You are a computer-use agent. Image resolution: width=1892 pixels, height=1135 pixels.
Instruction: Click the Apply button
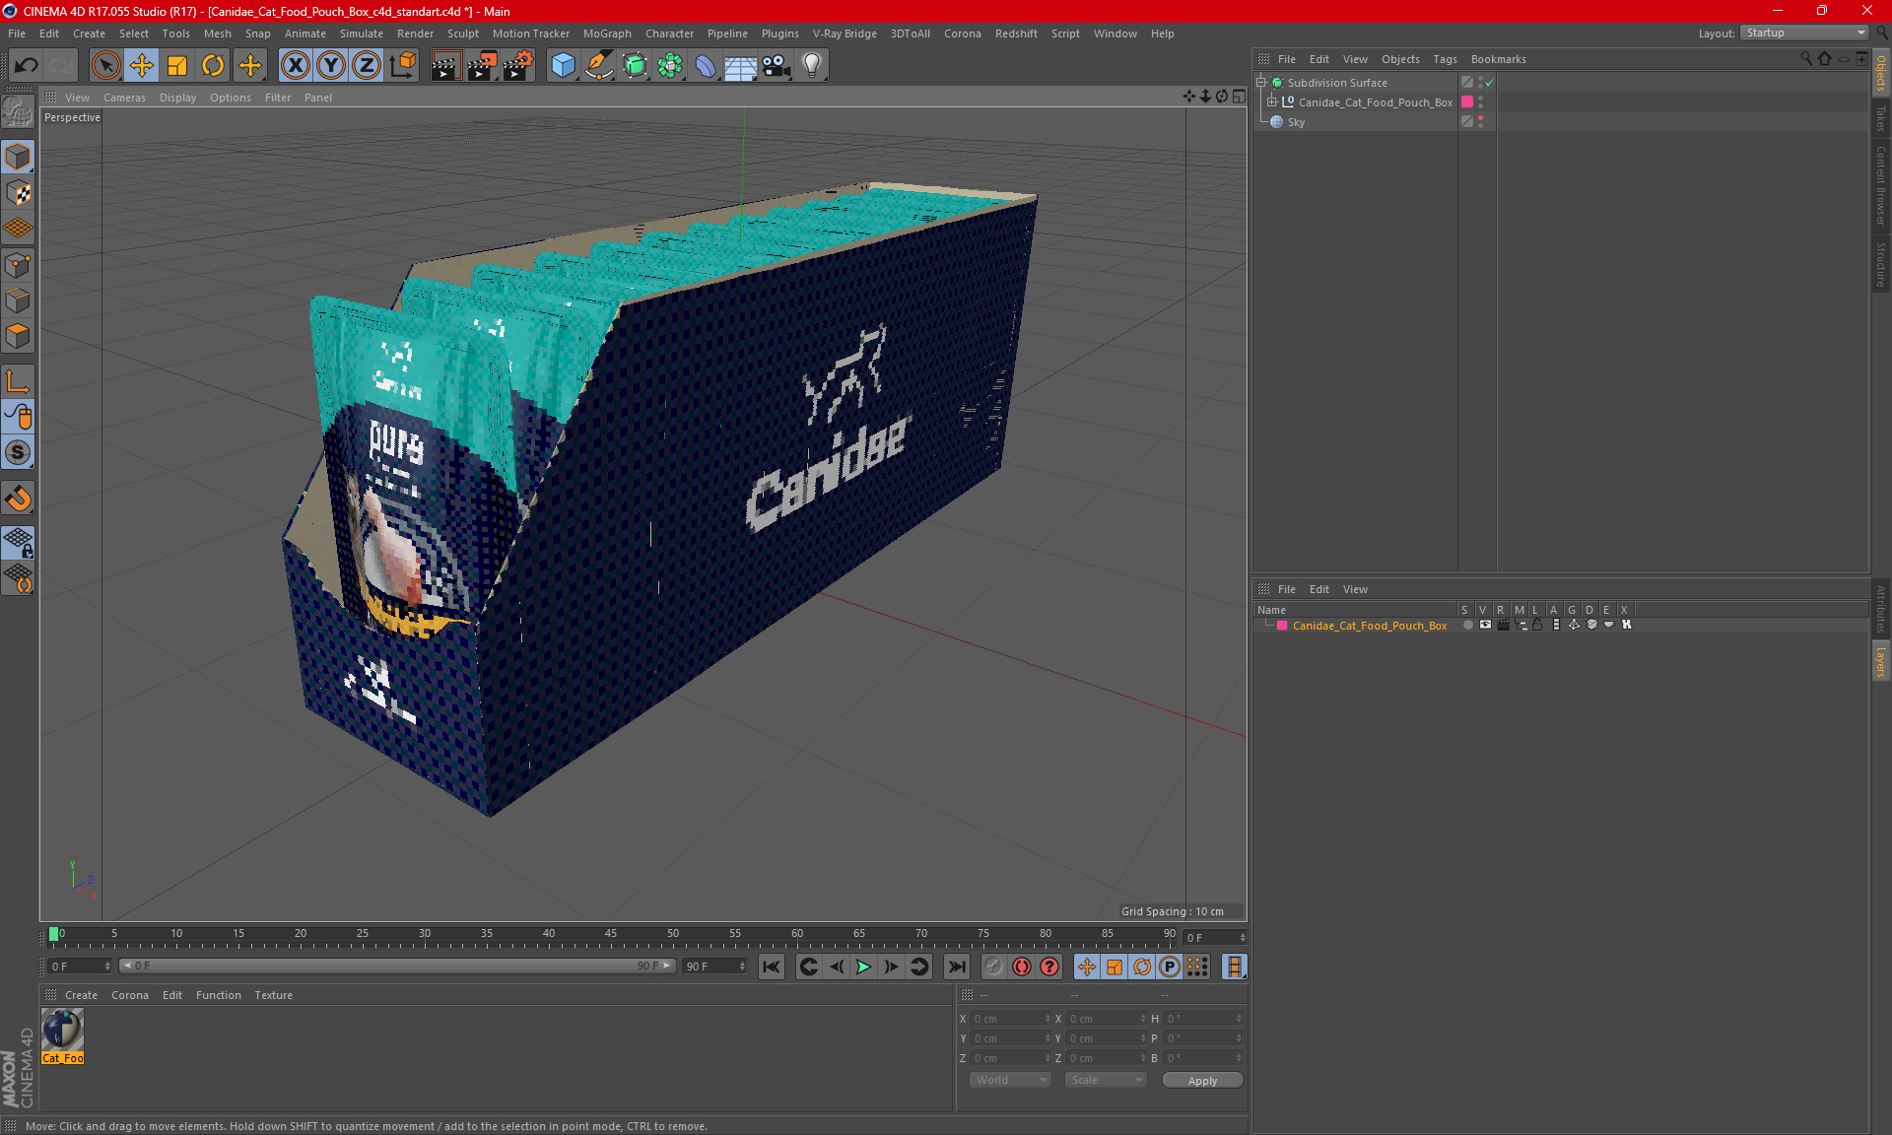coord(1202,1081)
